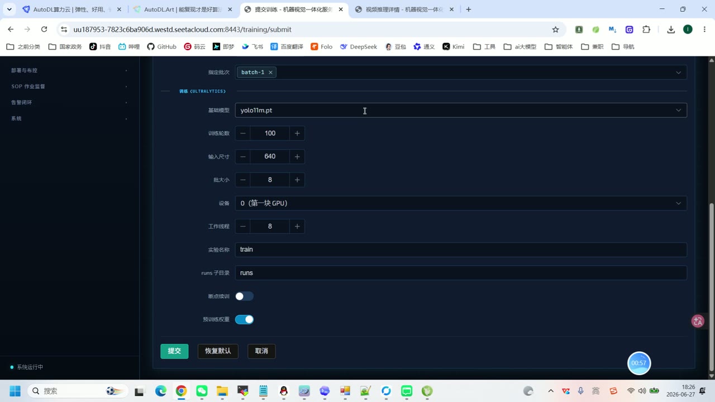
Task: Open the Chrome profile avatar
Action: click(688, 30)
